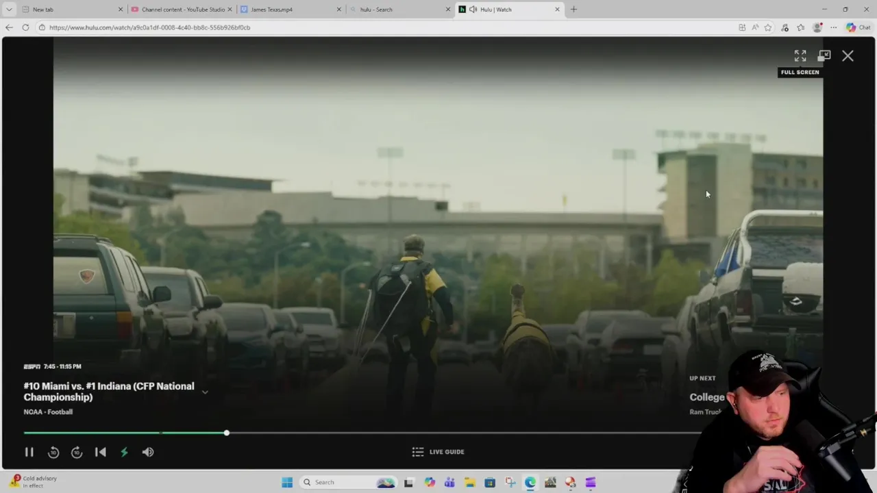This screenshot has width=877, height=493.
Task: Open Copilot Chat sidebar
Action: click(858, 27)
